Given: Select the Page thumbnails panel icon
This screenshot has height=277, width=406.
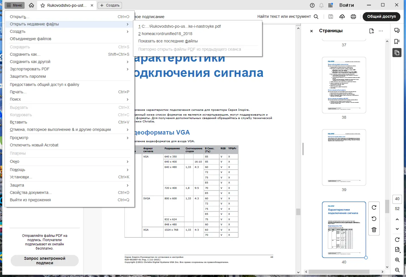Looking at the screenshot, I should [x=397, y=53].
